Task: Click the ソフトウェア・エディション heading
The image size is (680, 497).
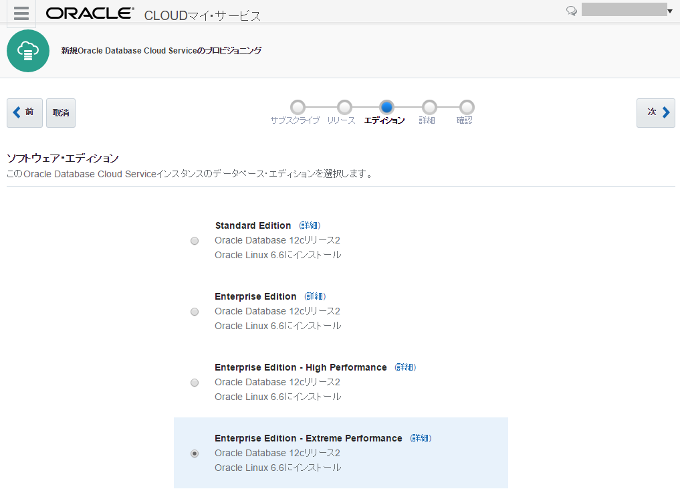Action: pyautogui.click(x=63, y=159)
